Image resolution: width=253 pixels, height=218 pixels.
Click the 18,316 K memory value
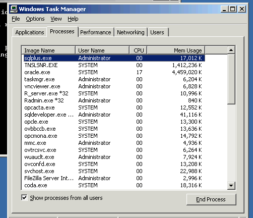(191, 185)
